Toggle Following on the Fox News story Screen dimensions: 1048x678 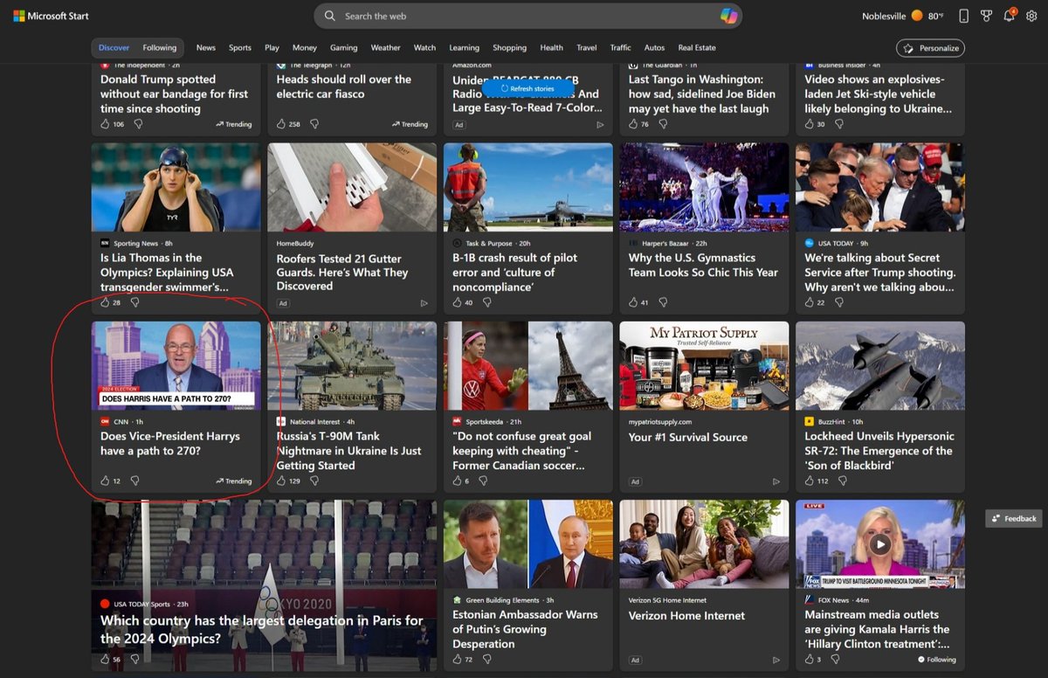click(x=937, y=660)
